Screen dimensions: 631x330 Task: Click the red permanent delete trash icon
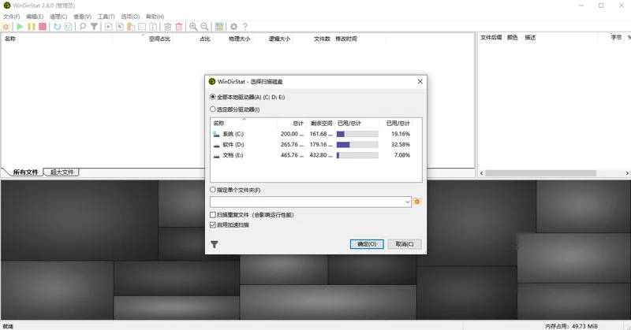pyautogui.click(x=179, y=27)
